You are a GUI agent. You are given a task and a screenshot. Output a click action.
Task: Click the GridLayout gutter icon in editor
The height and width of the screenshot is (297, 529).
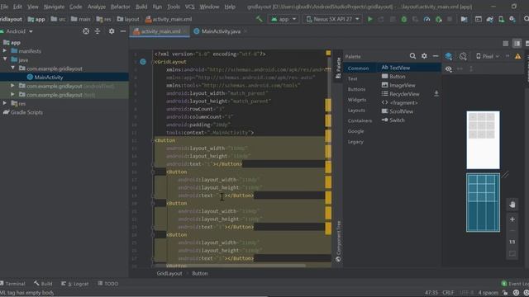(x=143, y=62)
